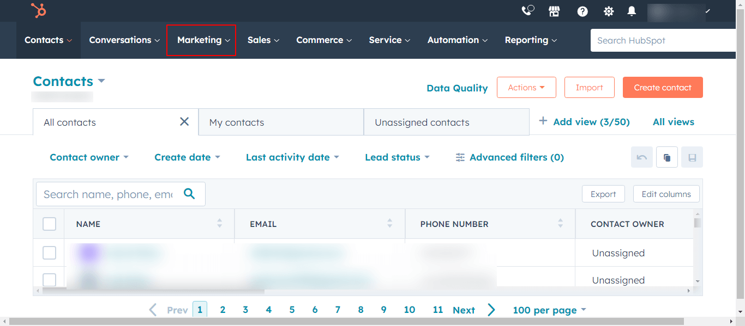Check the second contact row checkbox
Viewport: 745px width, 326px height.
[49, 280]
